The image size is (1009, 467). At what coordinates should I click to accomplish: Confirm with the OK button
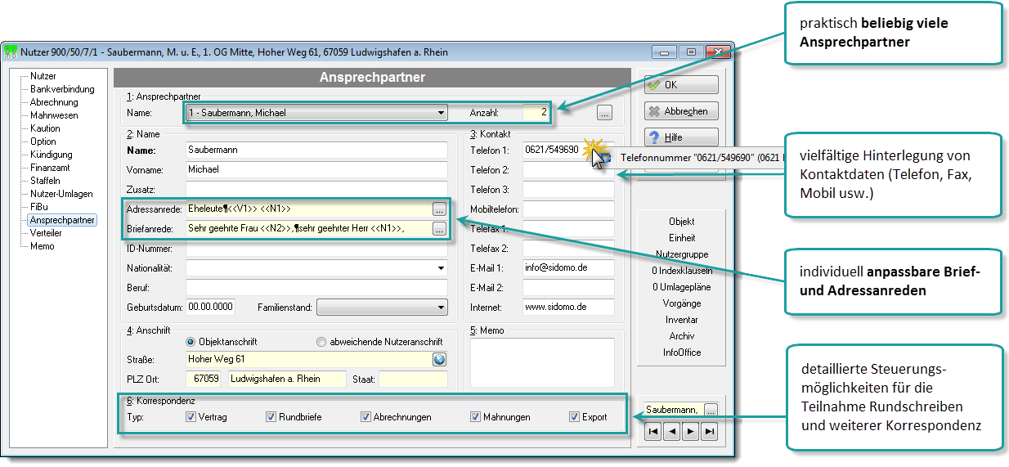tap(681, 85)
